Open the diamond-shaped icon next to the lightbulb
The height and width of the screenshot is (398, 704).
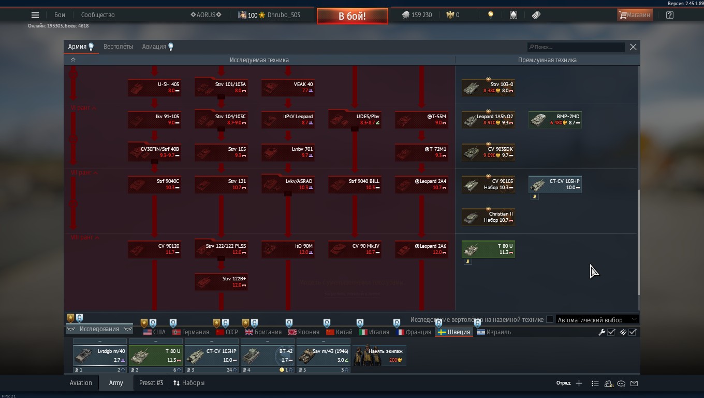(x=513, y=15)
